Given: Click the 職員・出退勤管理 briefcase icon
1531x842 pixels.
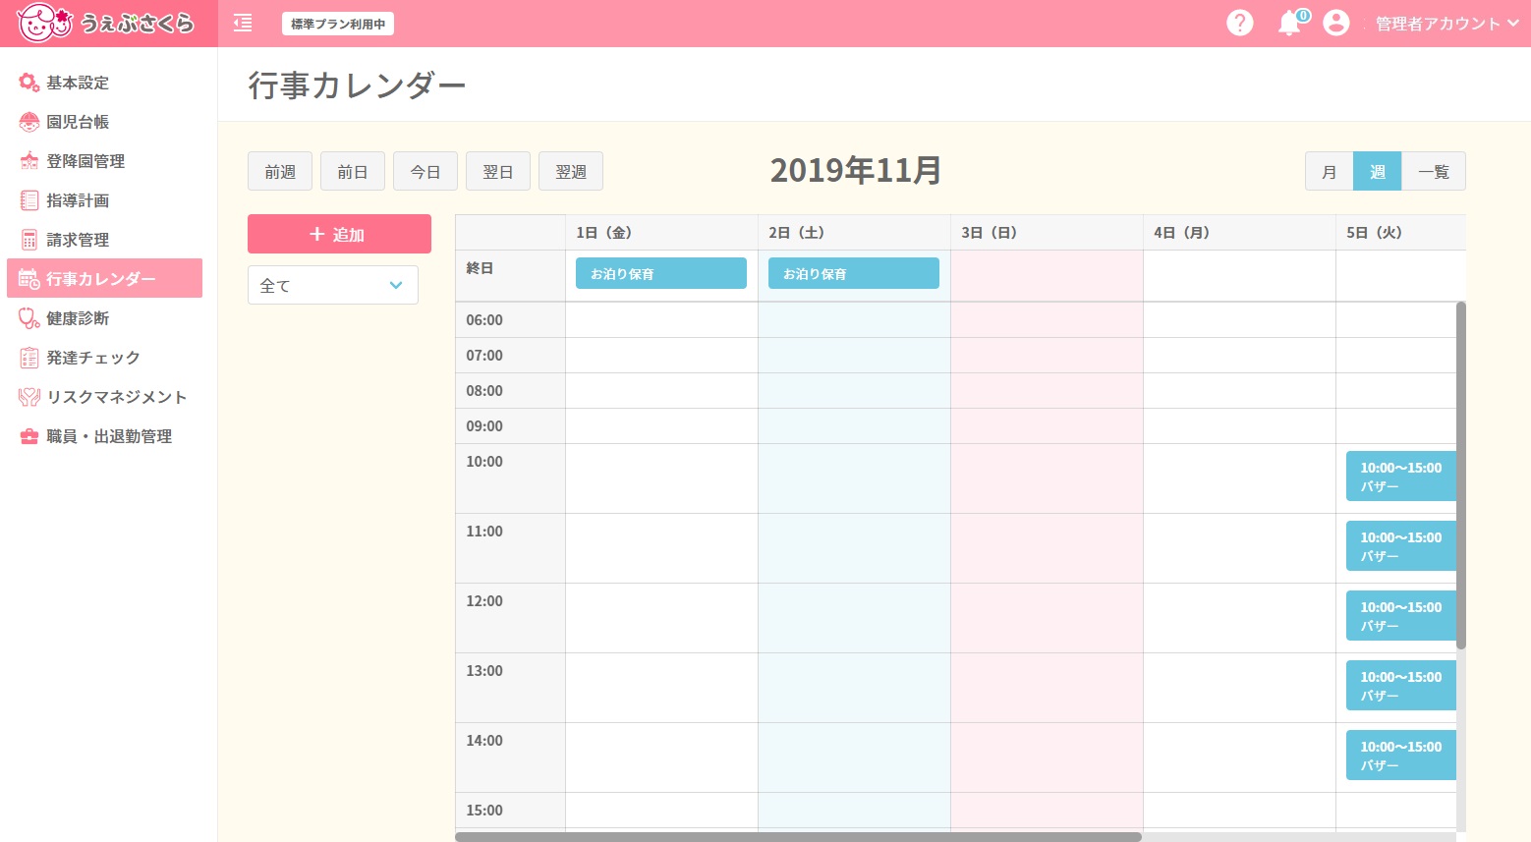Looking at the screenshot, I should coord(29,436).
